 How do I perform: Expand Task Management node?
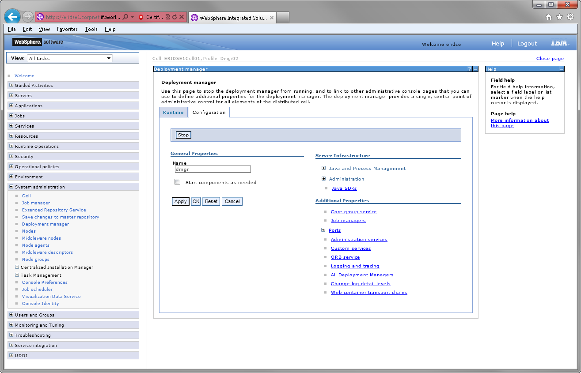(x=17, y=275)
